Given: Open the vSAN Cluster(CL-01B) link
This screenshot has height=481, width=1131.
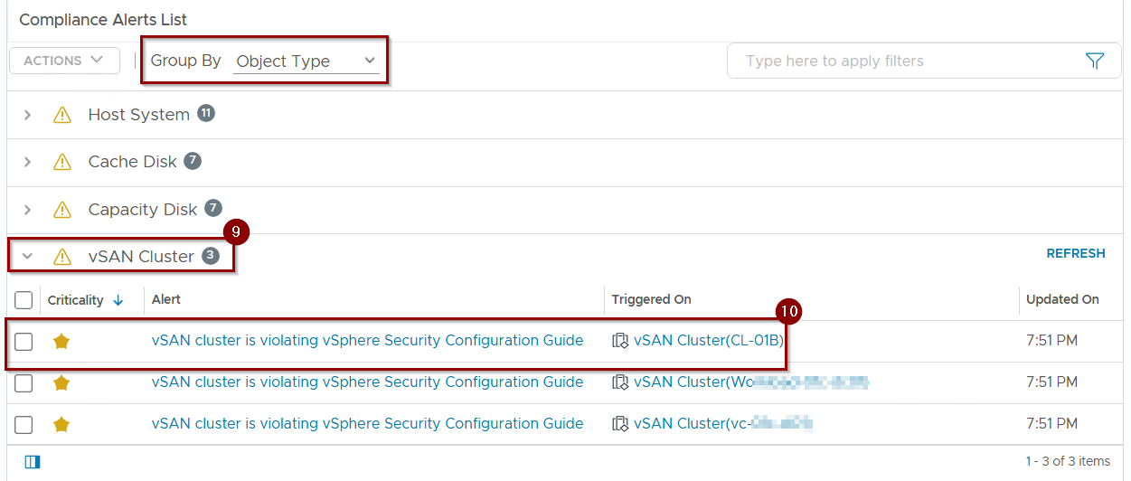Looking at the screenshot, I should [708, 341].
